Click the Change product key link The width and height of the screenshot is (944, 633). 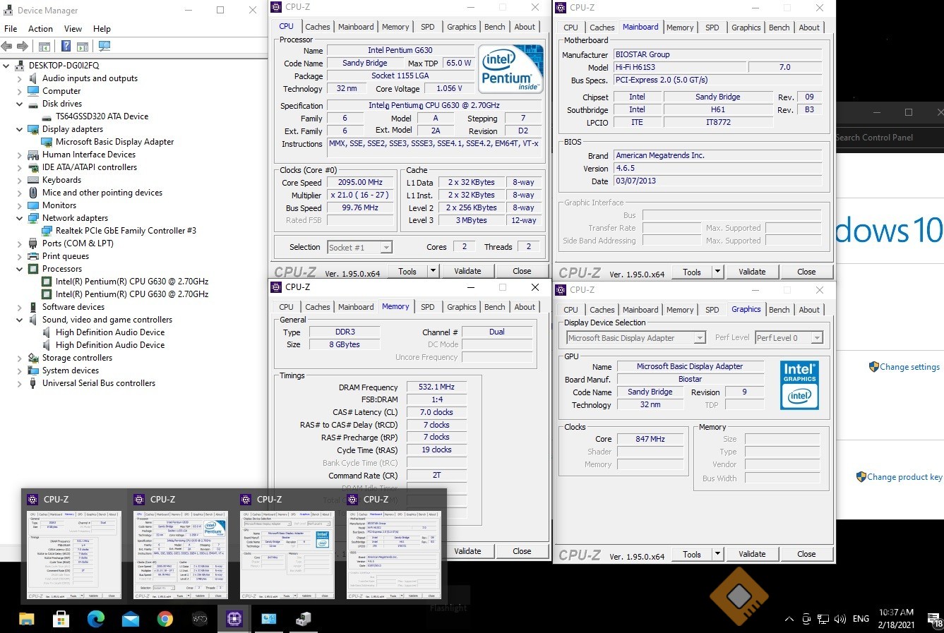click(904, 477)
